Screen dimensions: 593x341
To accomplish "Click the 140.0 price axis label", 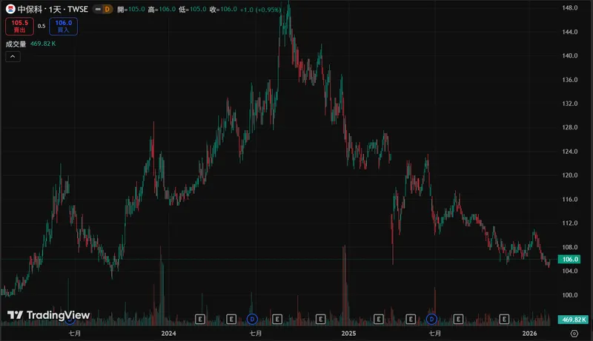I will (x=570, y=55).
